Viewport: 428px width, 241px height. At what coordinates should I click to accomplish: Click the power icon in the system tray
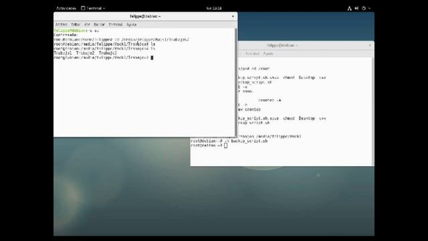point(364,9)
